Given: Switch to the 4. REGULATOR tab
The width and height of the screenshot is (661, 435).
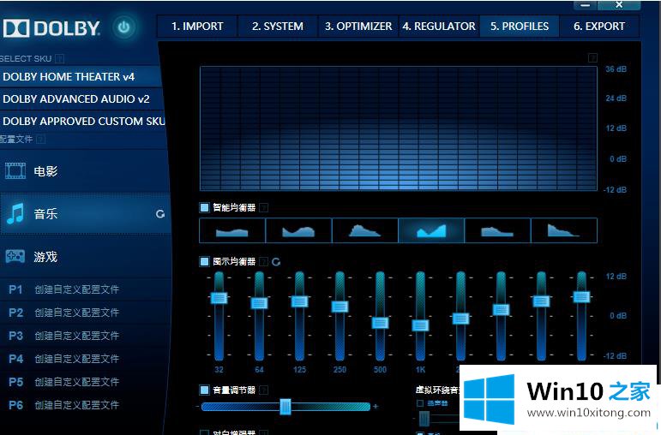Looking at the screenshot, I should click(438, 26).
